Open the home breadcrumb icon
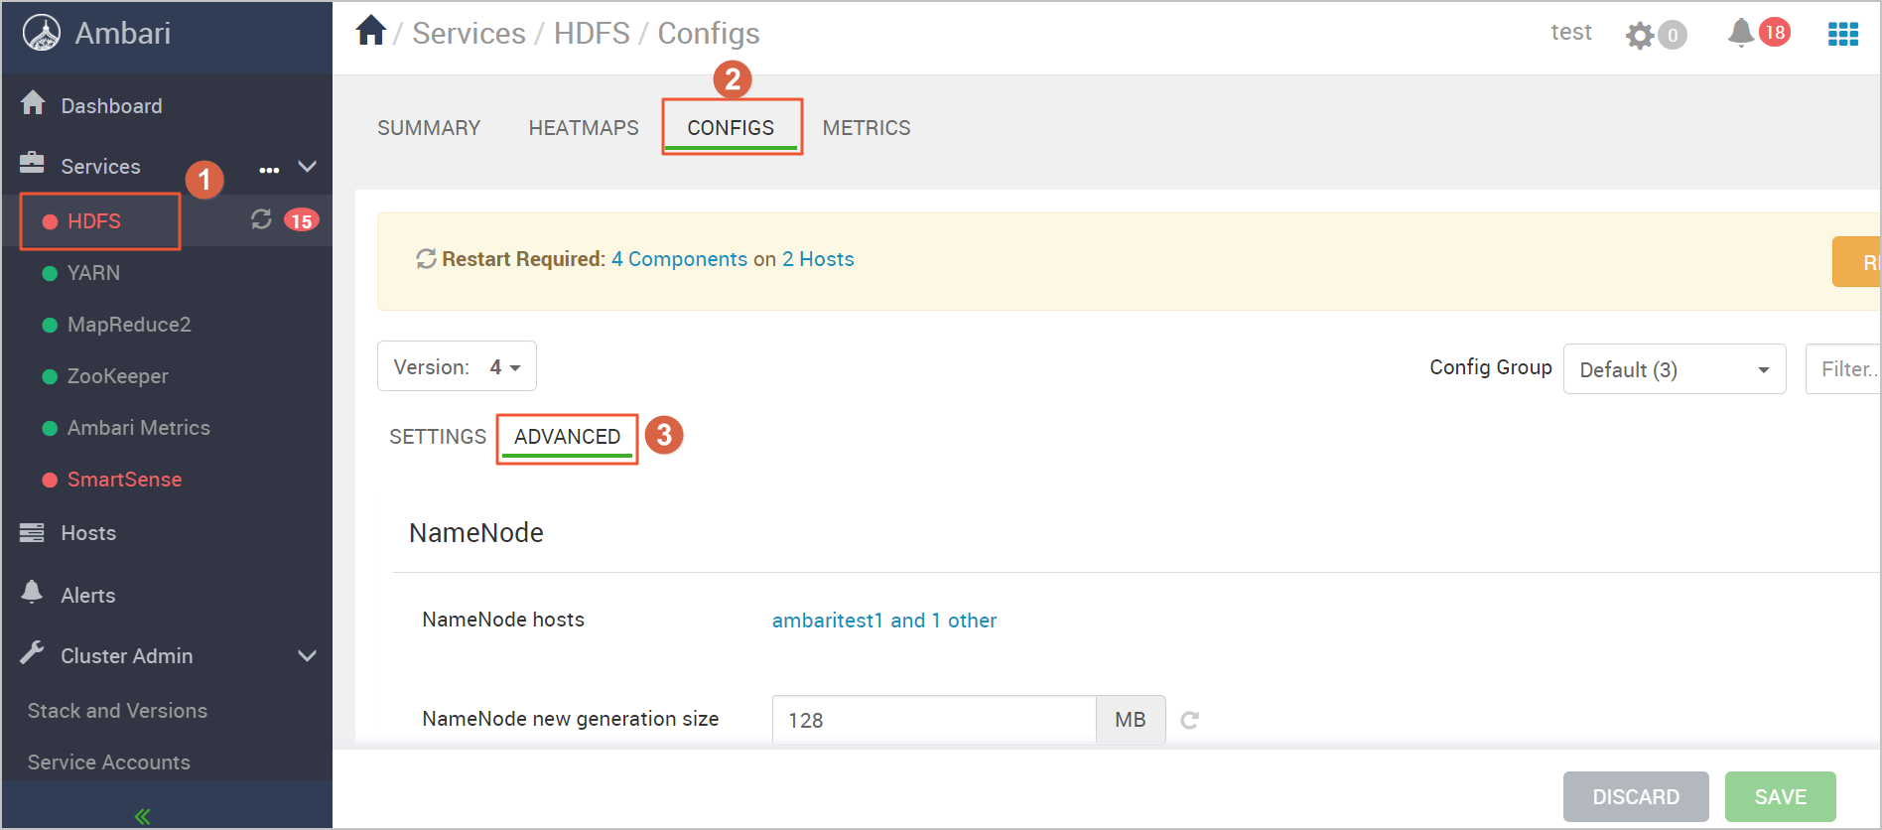The height and width of the screenshot is (830, 1882). point(371,31)
